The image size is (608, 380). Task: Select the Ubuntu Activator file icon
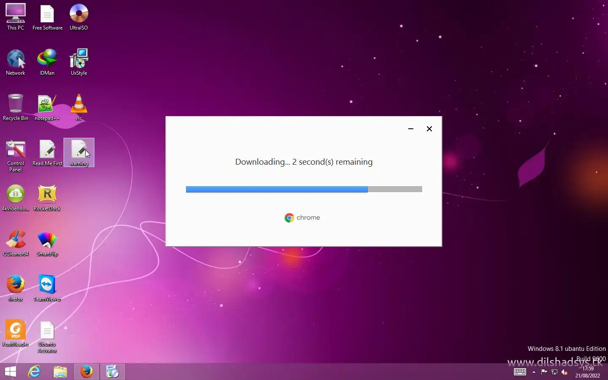[x=47, y=337]
